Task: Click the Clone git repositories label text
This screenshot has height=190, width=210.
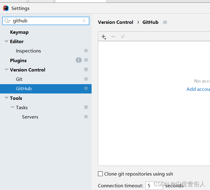Action: pos(139,174)
